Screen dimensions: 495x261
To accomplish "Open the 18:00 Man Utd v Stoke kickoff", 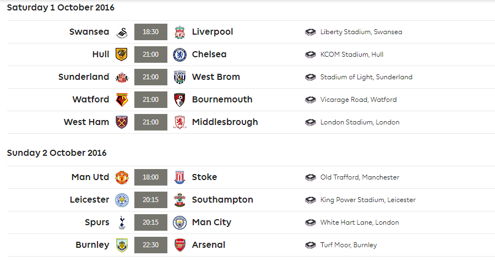I will 150,177.
